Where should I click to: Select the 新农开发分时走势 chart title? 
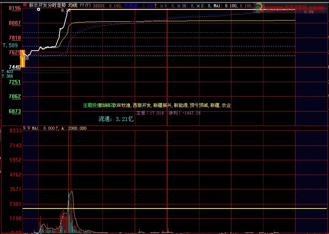coord(47,5)
